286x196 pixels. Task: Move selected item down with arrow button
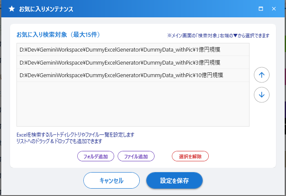(262, 95)
